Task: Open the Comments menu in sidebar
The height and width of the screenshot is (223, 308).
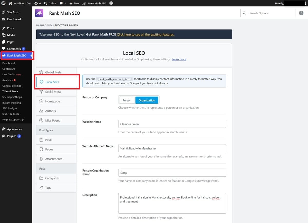Action: pyautogui.click(x=16, y=49)
